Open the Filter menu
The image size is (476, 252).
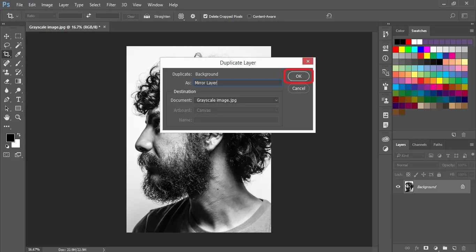pos(111,5)
